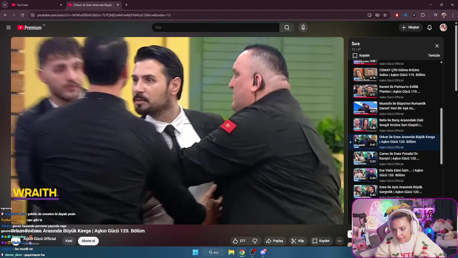Click Chrome icon in taskbar

242,252
